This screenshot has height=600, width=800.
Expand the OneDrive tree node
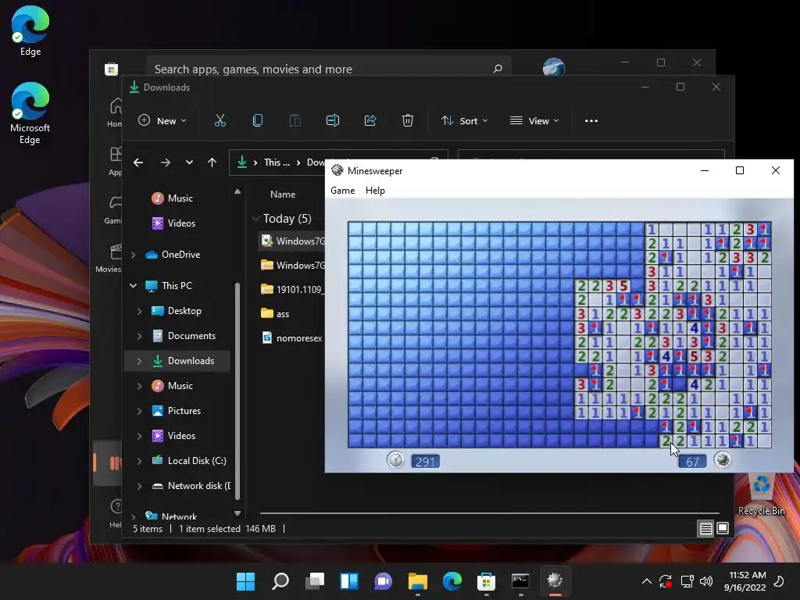coord(134,255)
